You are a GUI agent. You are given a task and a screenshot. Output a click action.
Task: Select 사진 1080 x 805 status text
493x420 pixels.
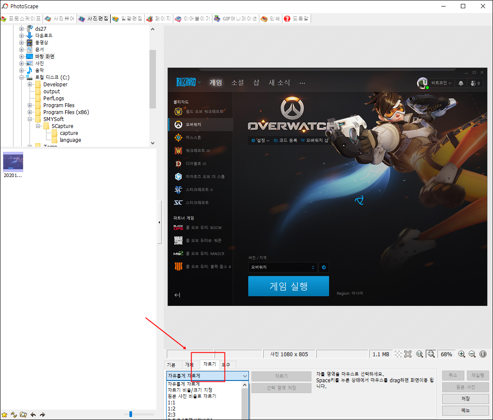pos(289,354)
